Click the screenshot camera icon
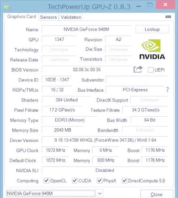The height and width of the screenshot is (198, 178). (x=168, y=17)
